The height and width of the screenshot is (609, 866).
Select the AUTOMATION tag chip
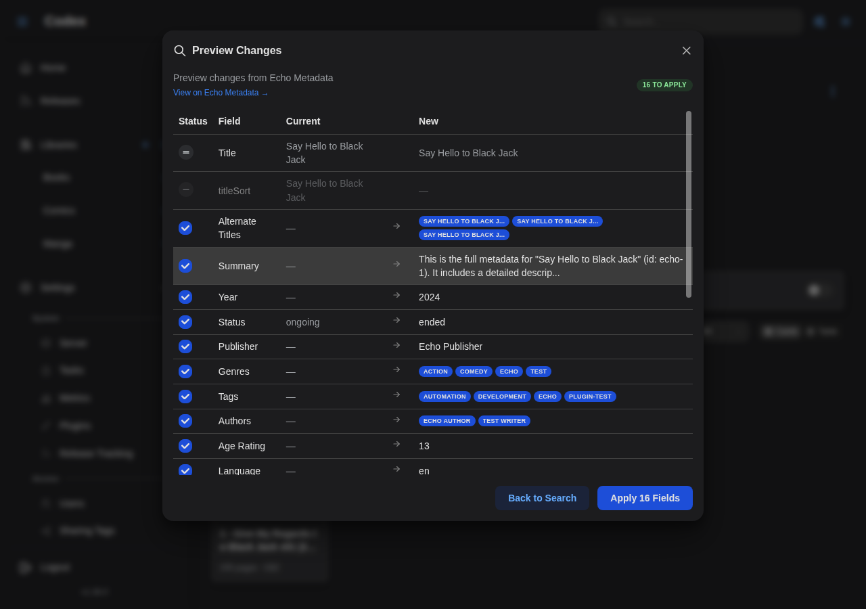pos(445,397)
